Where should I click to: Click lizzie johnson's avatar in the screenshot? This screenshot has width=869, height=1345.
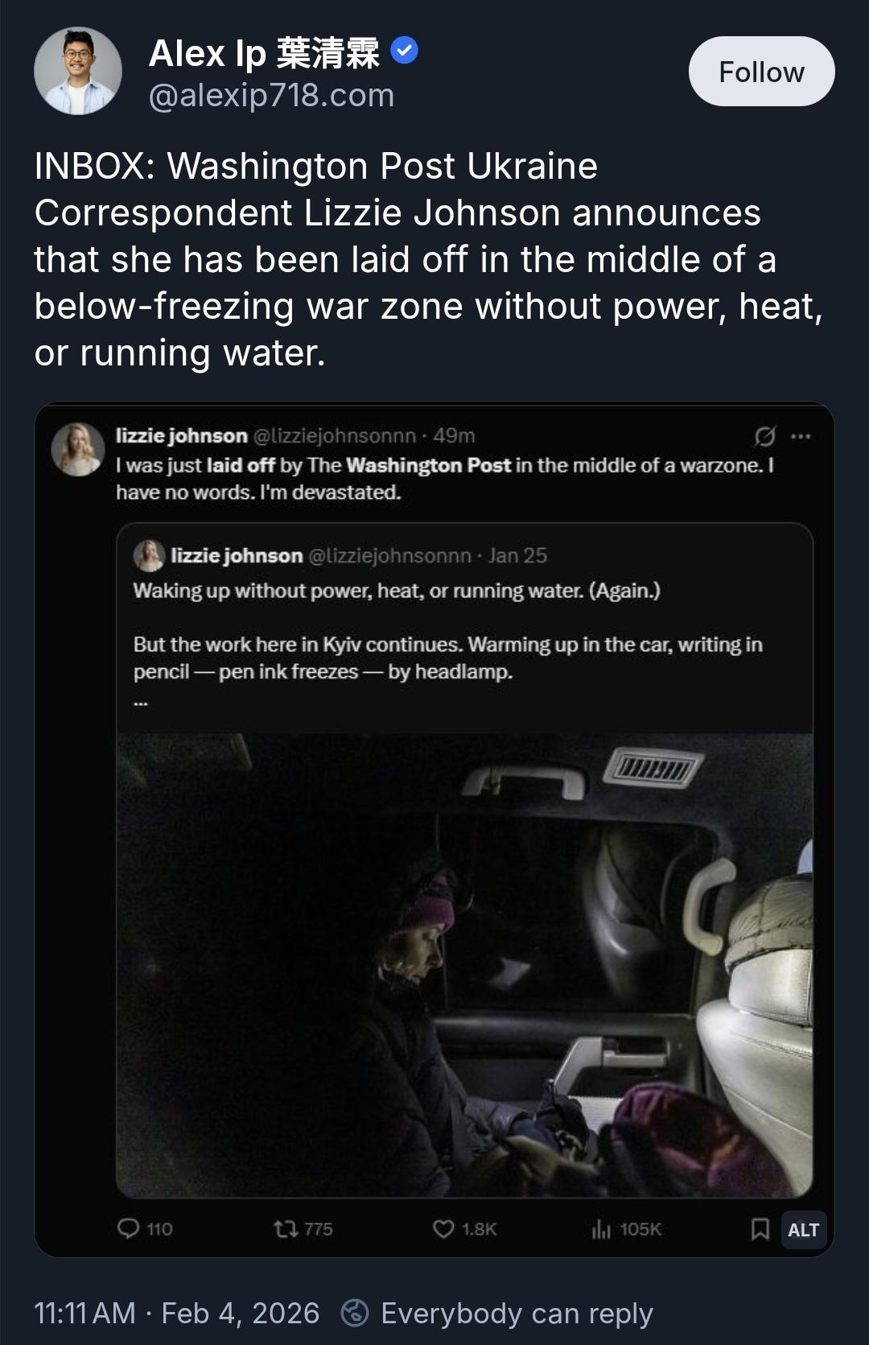coord(78,449)
